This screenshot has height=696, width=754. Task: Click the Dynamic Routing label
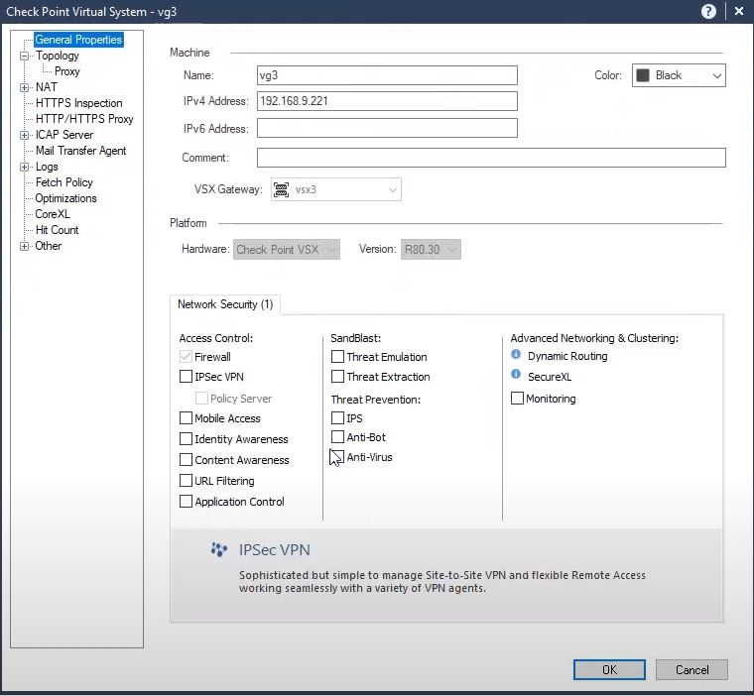[x=567, y=356]
